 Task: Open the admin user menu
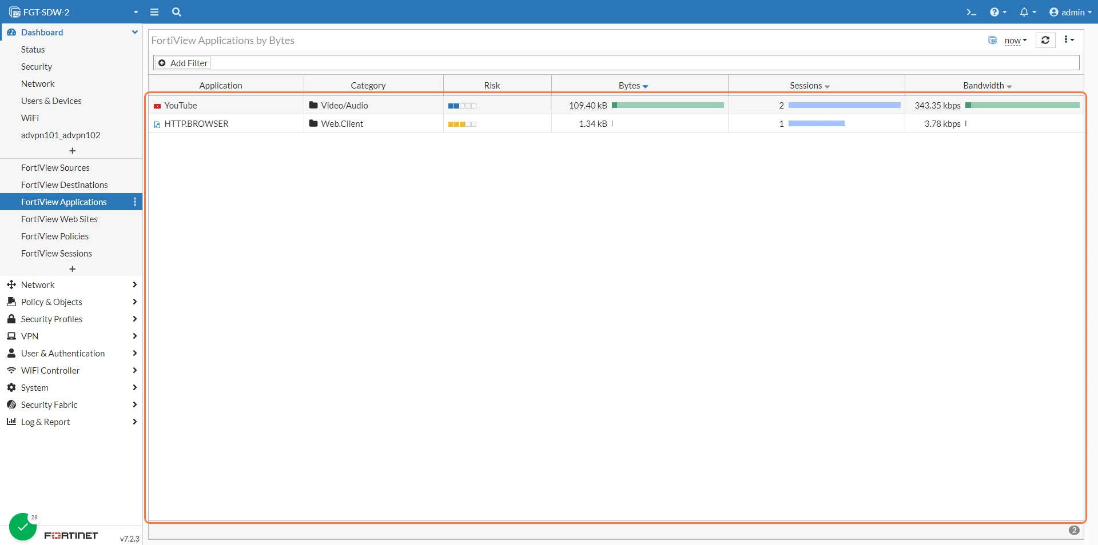pos(1070,12)
